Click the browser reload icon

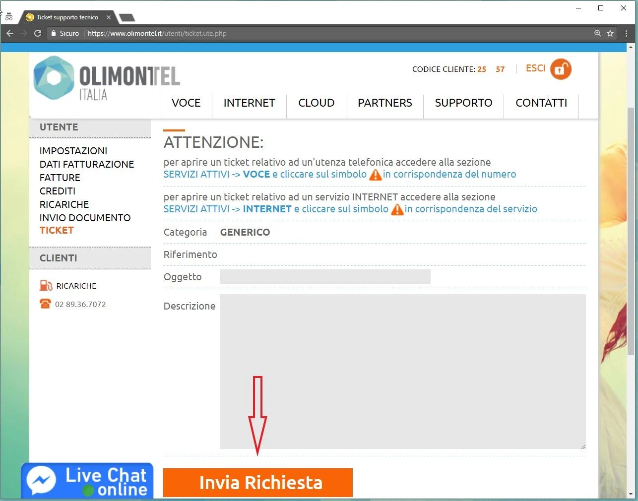38,33
